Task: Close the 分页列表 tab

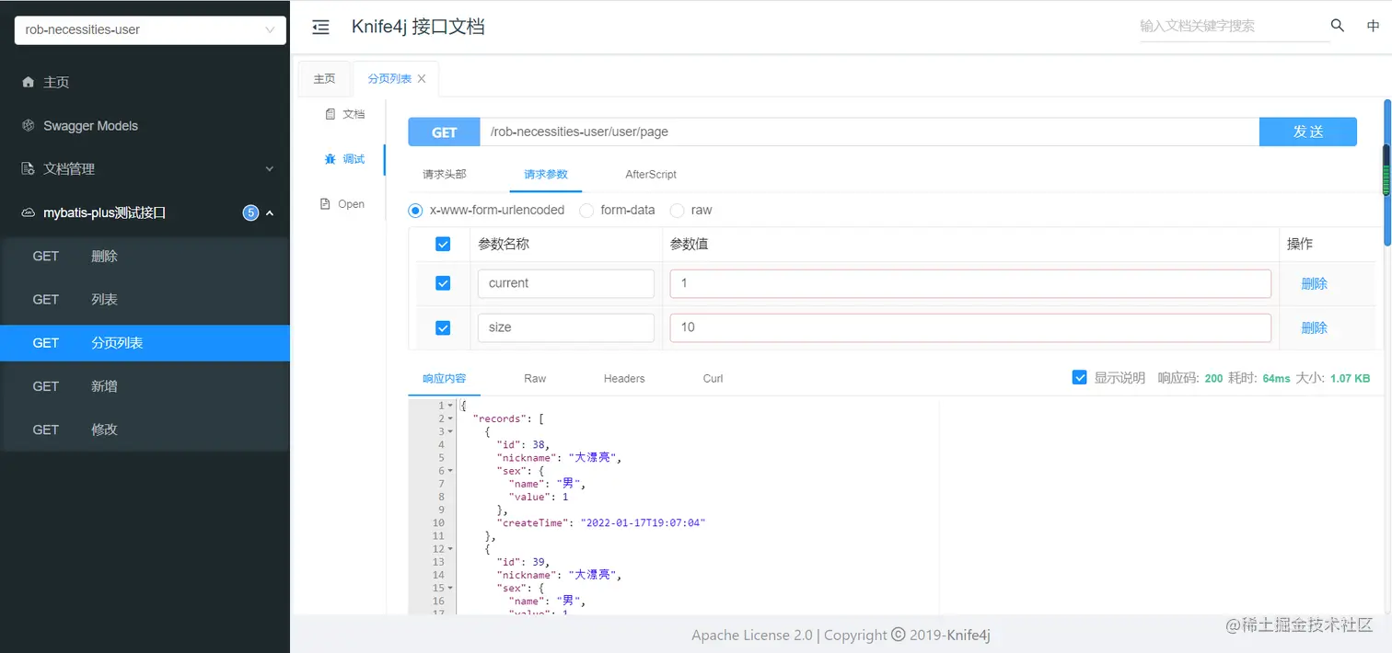Action: point(422,79)
